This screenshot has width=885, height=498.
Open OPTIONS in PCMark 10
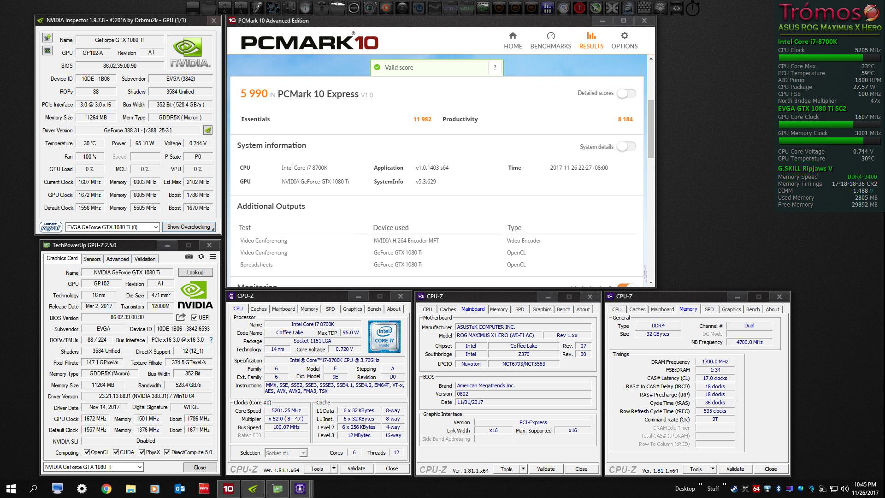click(x=625, y=41)
